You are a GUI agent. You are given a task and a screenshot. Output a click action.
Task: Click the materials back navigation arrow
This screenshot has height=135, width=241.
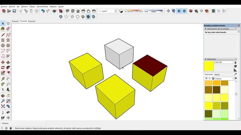click(206, 78)
